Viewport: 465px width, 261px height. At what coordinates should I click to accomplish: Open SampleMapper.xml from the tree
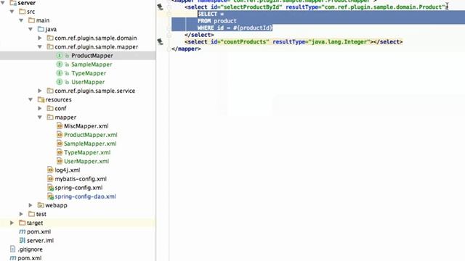pos(90,144)
